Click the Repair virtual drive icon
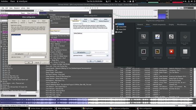The height and width of the screenshot is (110, 196). [x=185, y=37]
